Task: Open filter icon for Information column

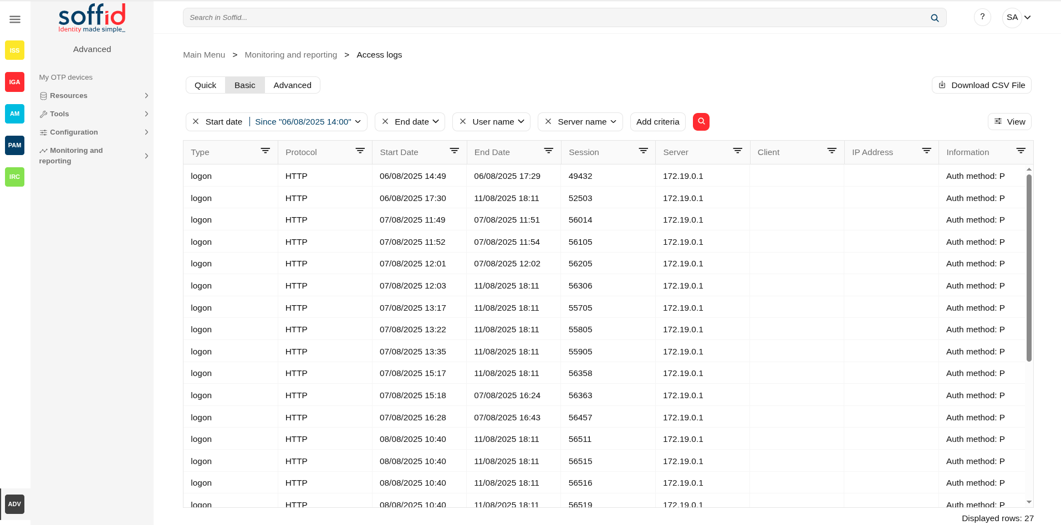Action: pos(1021,151)
